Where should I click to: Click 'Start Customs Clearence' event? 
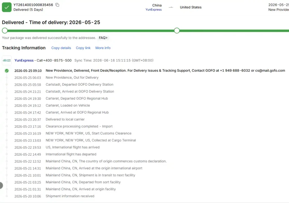(x=88, y=133)
